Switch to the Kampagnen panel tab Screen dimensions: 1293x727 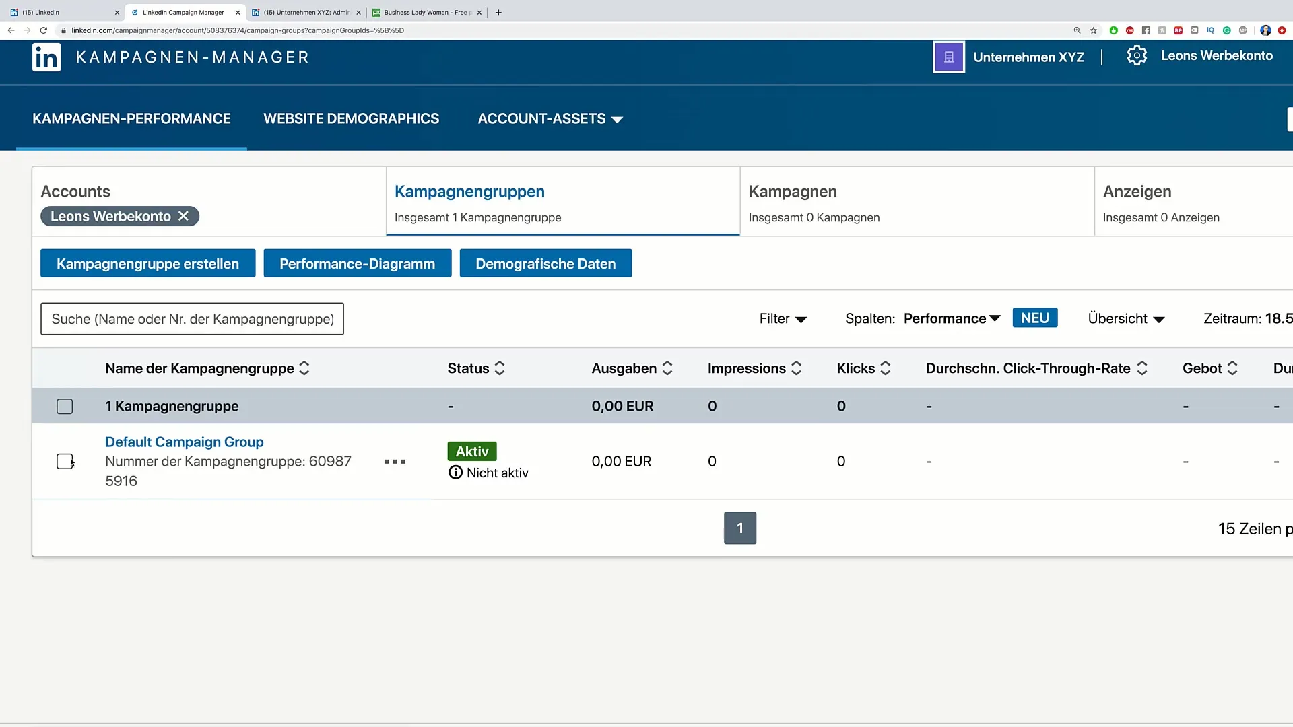pyautogui.click(x=917, y=201)
